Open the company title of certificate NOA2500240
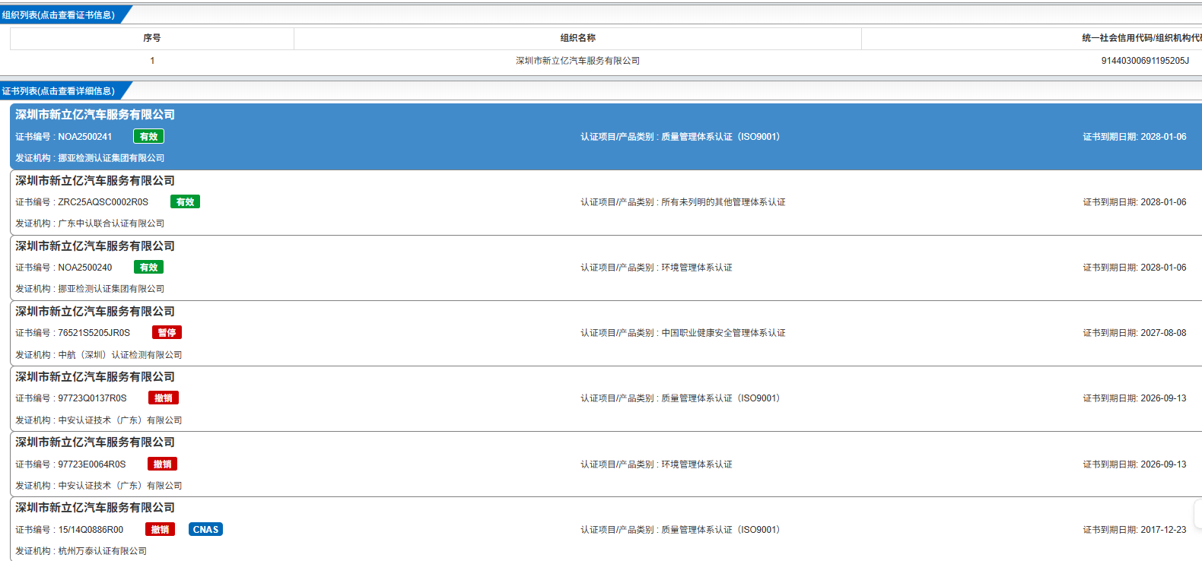The width and height of the screenshot is (1202, 561). point(95,246)
